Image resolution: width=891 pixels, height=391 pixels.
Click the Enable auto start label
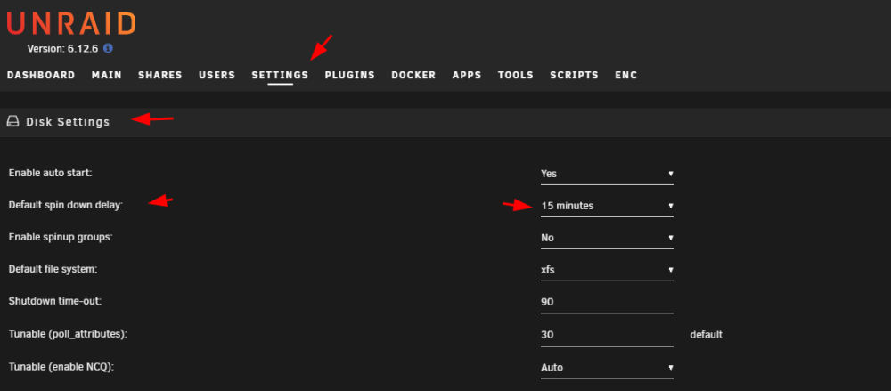point(51,173)
